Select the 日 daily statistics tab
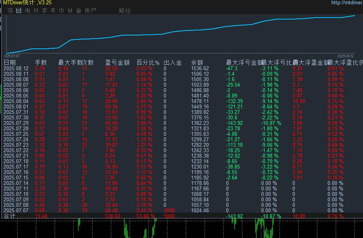This screenshot has width=363, height=238. tap(18, 11)
